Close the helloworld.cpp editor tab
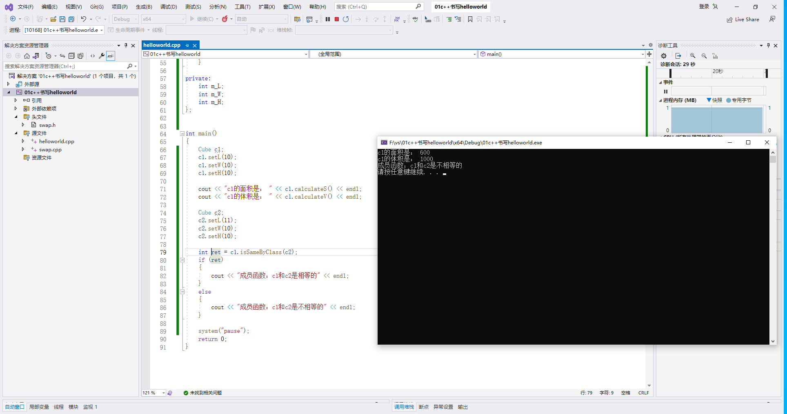The width and height of the screenshot is (787, 414). click(195, 45)
